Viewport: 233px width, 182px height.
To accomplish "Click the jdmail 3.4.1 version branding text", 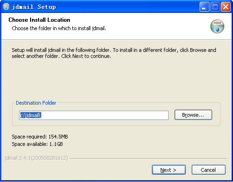I will pyautogui.click(x=36, y=158).
